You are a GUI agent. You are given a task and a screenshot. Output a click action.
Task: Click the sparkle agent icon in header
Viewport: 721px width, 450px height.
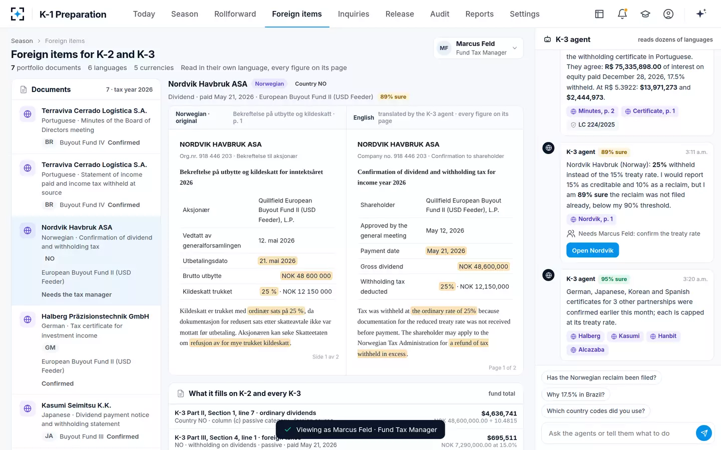tap(701, 13)
